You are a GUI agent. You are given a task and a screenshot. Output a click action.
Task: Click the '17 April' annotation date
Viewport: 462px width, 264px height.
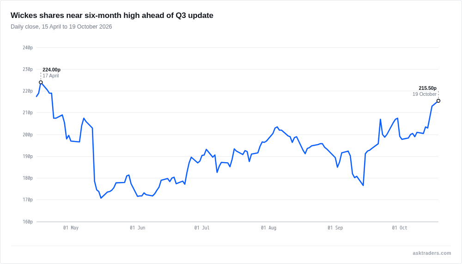51,76
